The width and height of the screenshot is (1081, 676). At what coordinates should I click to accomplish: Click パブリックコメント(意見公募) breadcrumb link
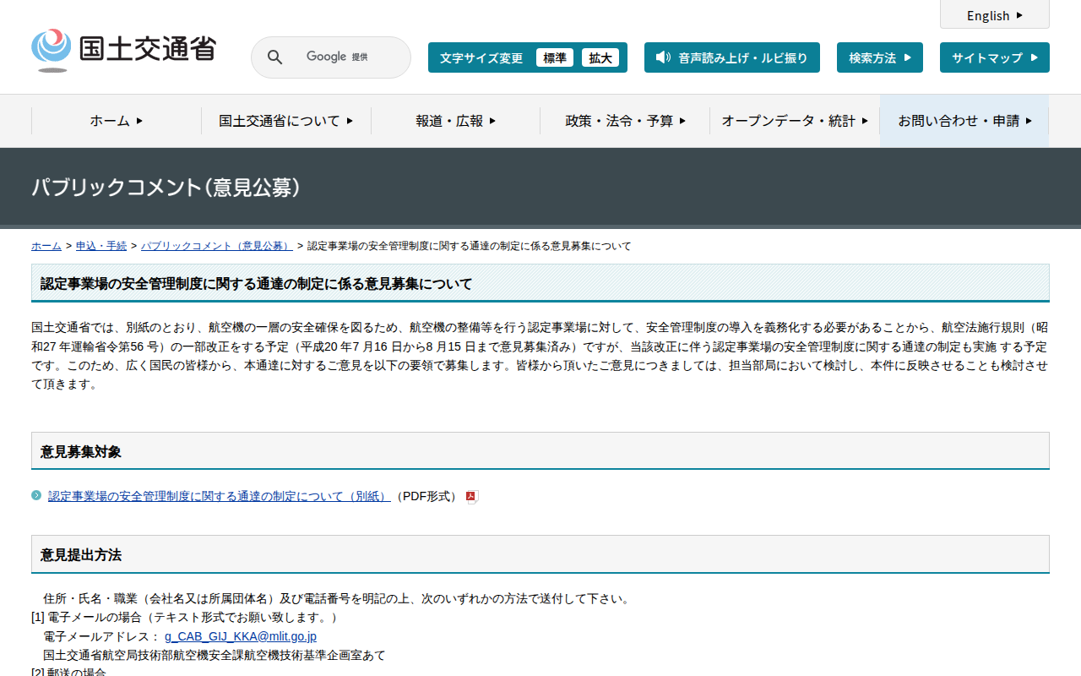pos(217,246)
